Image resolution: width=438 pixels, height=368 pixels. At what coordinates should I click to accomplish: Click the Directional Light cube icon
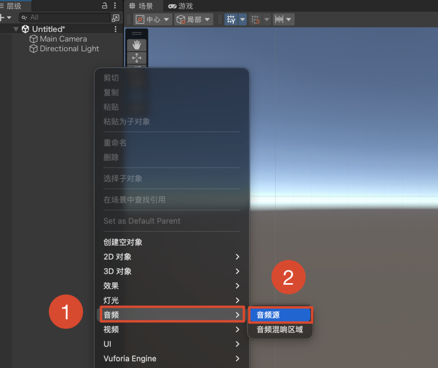[34, 49]
